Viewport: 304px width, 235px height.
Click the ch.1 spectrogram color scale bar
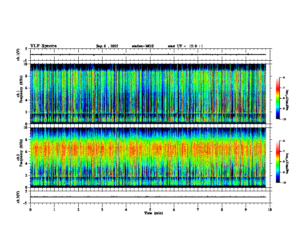278,98
